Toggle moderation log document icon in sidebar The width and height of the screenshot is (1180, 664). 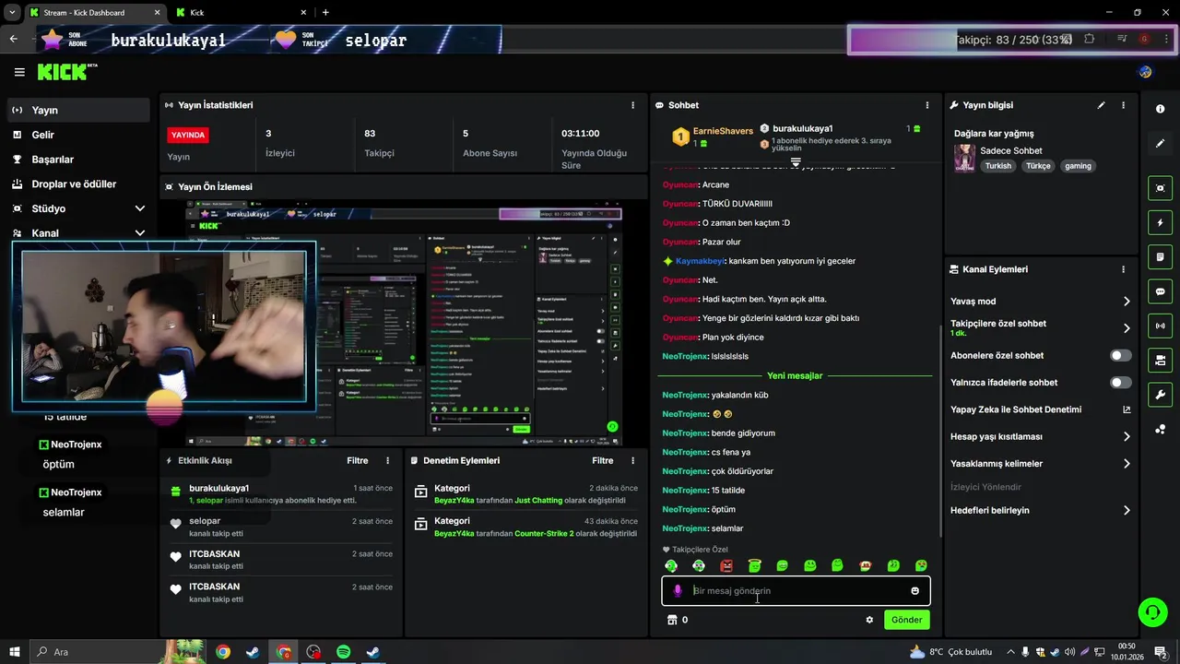(x=1160, y=256)
